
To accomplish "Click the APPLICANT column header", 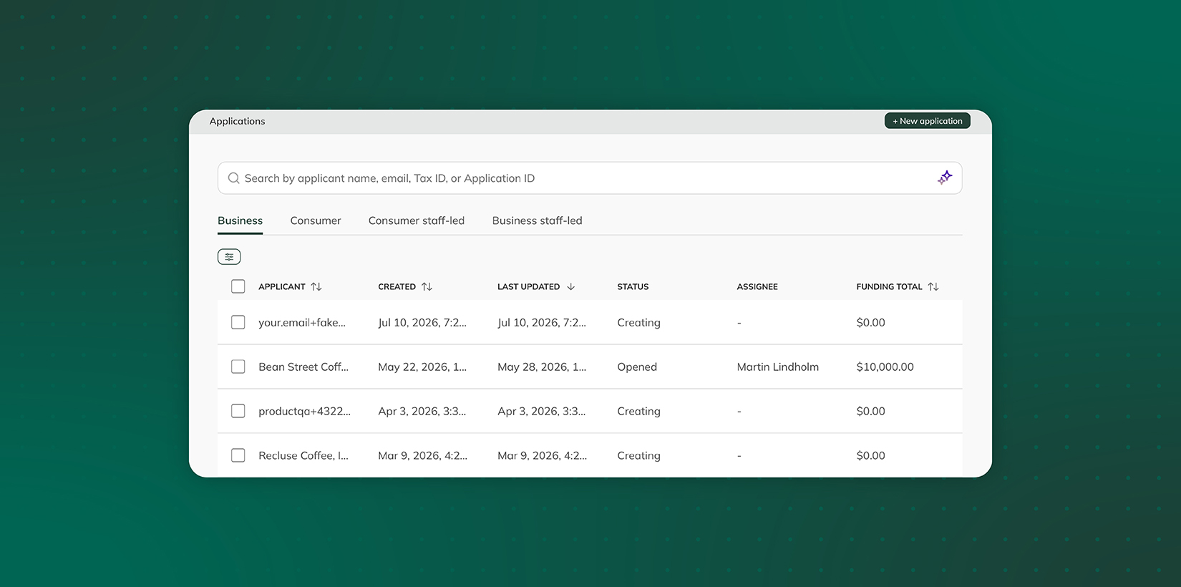I will 282,286.
